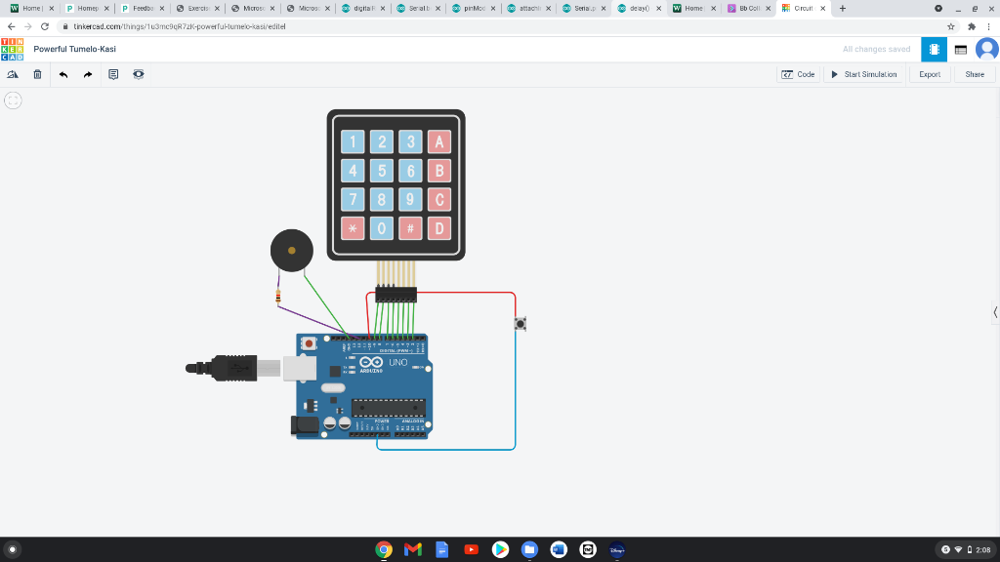The width and height of the screenshot is (1000, 562).
Task: Rotate selected component icon
Action: (13, 74)
